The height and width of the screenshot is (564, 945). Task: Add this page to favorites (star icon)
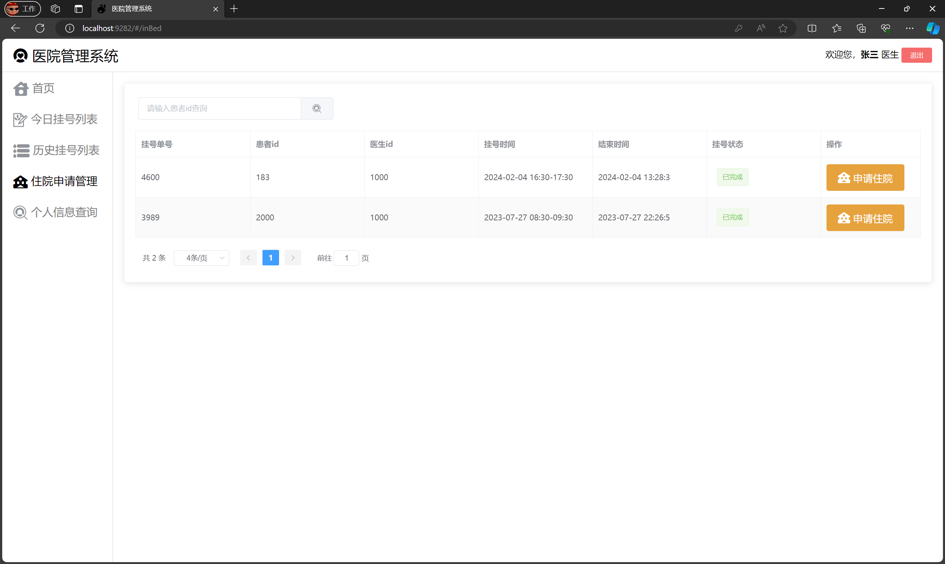pos(782,28)
